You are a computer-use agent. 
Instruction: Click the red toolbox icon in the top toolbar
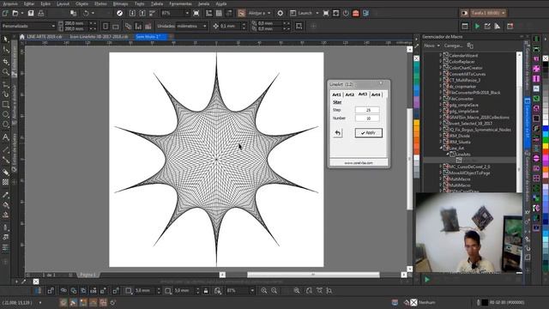[356, 14]
